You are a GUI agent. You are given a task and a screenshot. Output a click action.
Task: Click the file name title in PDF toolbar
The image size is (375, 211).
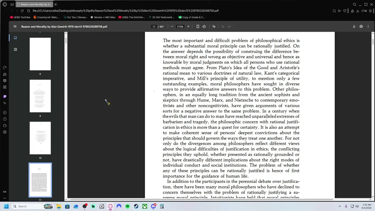coord(64,27)
